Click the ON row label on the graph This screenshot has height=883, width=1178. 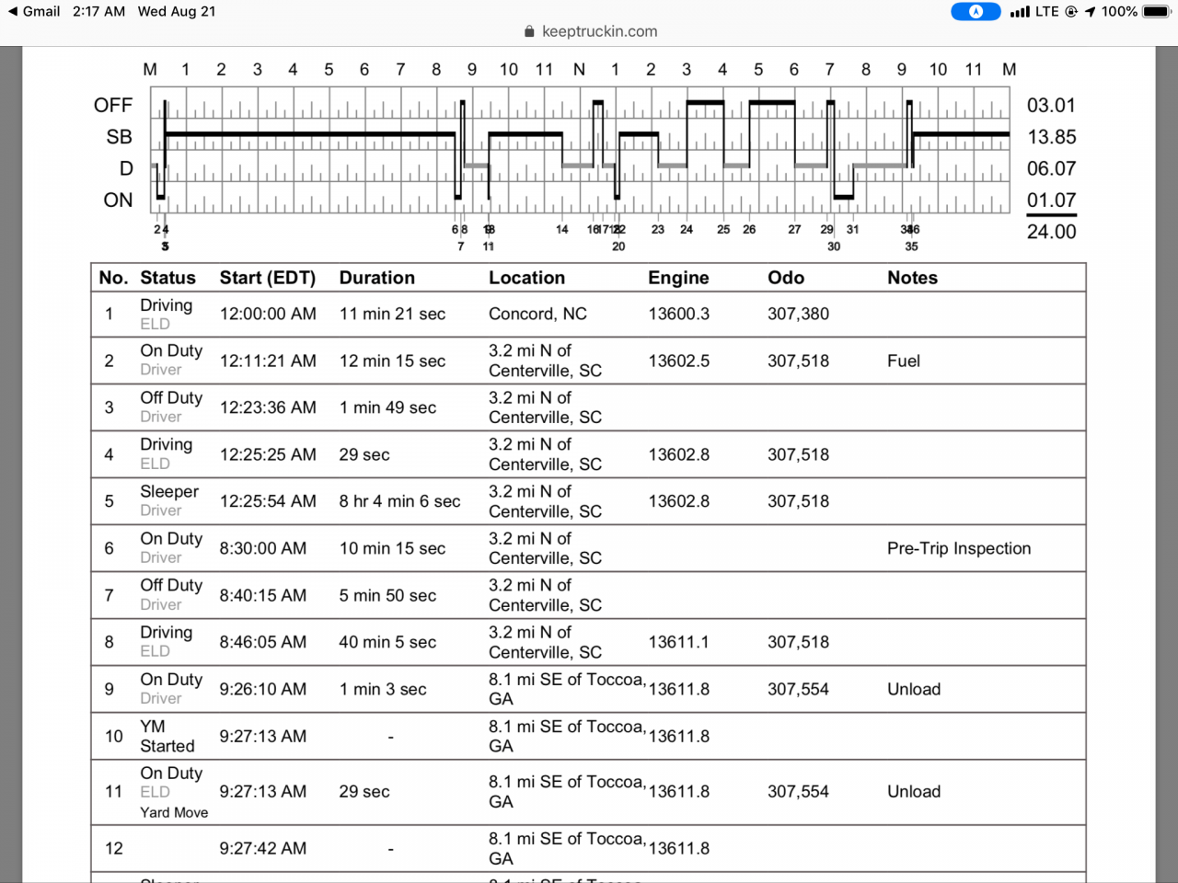(118, 201)
